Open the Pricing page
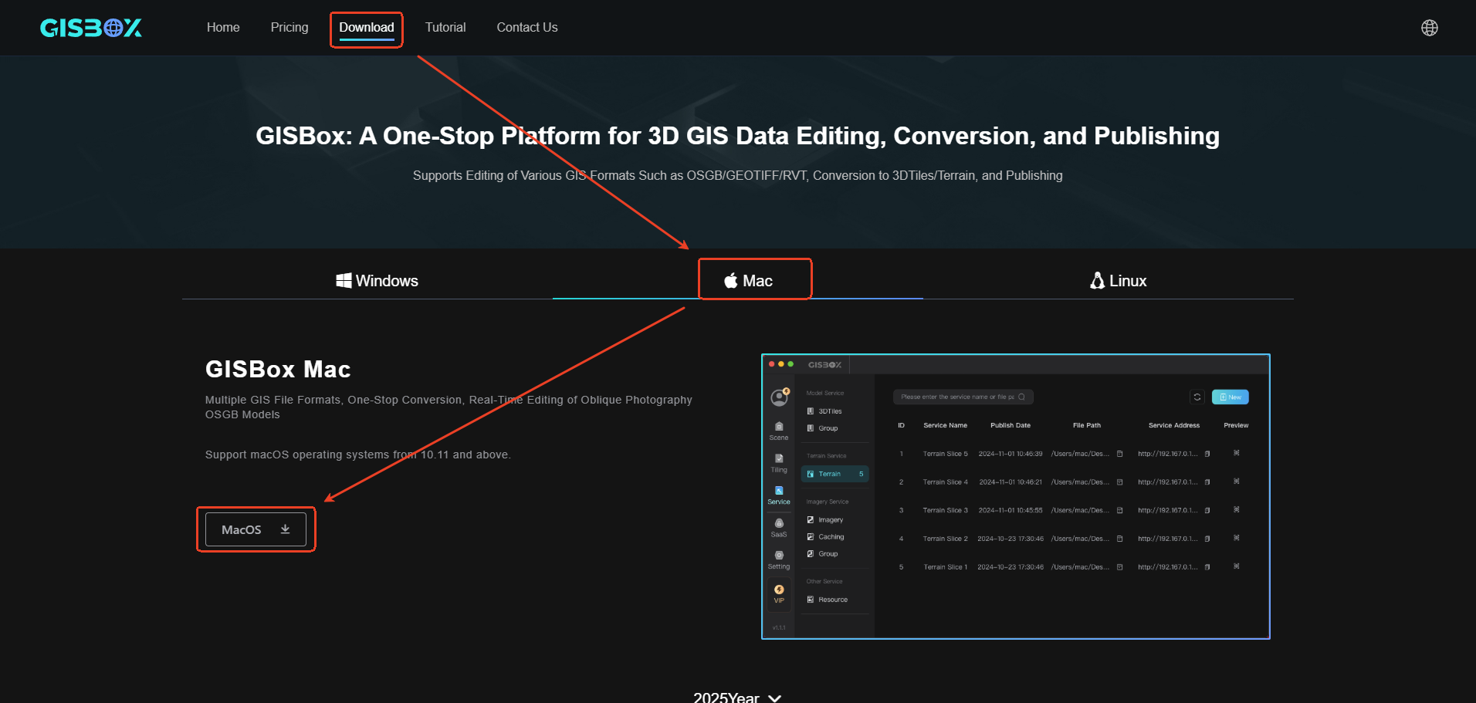 point(289,27)
